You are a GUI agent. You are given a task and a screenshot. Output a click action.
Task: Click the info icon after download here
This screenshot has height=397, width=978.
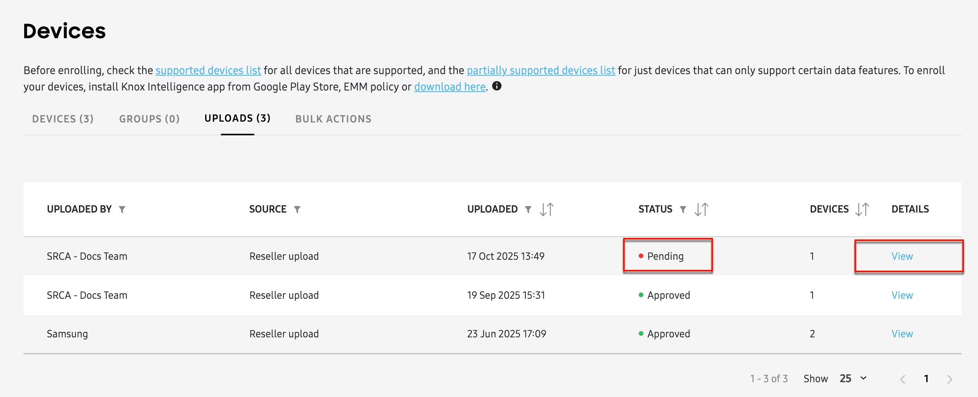pyautogui.click(x=497, y=87)
